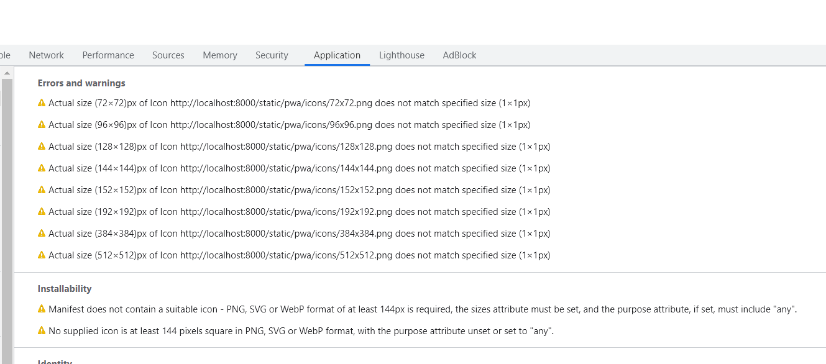Click warning icon beside the 72x72 icon message
826x364 pixels.
tap(42, 103)
